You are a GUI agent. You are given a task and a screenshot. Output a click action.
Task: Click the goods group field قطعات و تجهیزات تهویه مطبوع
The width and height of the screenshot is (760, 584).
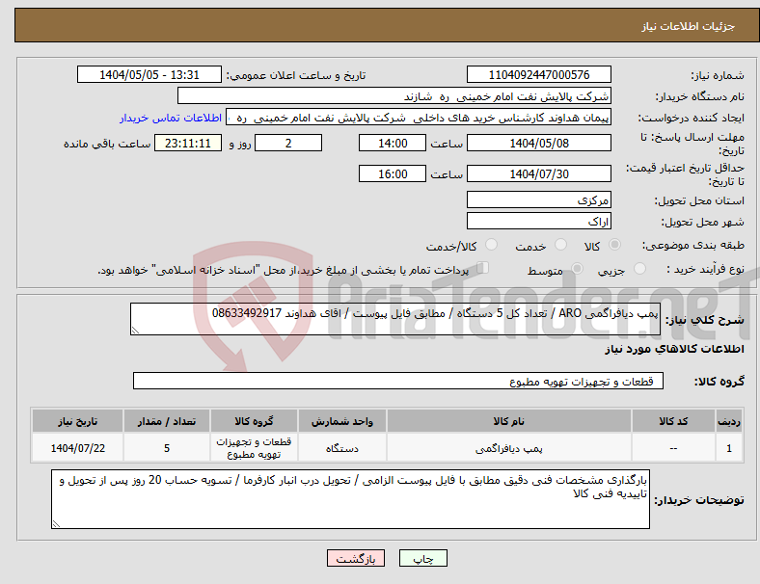[x=398, y=381]
